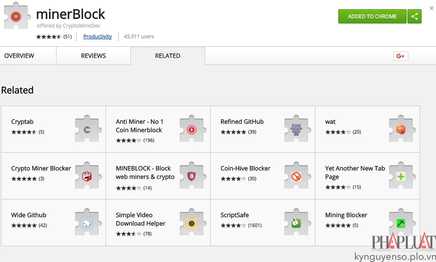Switch to the Overview tab
This screenshot has height=262, width=436.
(x=19, y=56)
